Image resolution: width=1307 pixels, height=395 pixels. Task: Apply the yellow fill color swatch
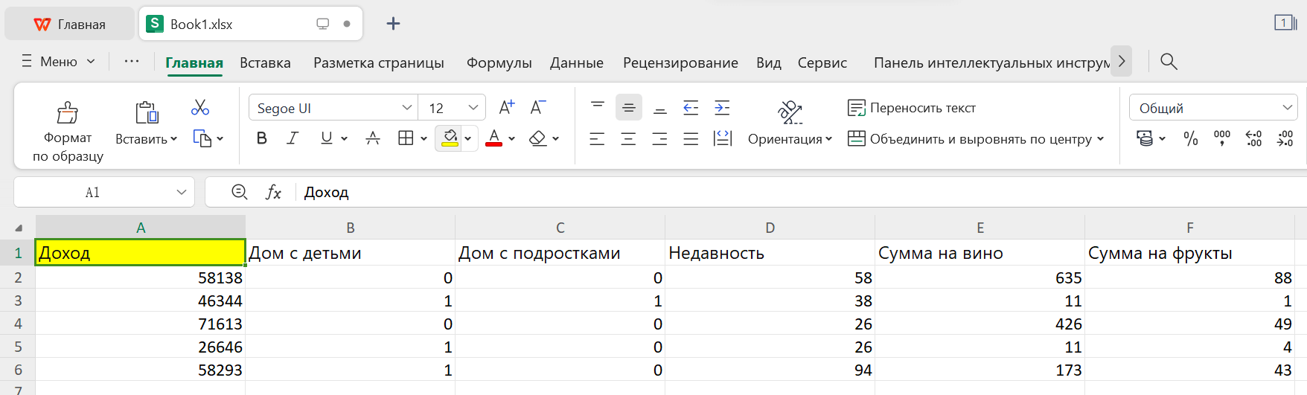pos(450,138)
